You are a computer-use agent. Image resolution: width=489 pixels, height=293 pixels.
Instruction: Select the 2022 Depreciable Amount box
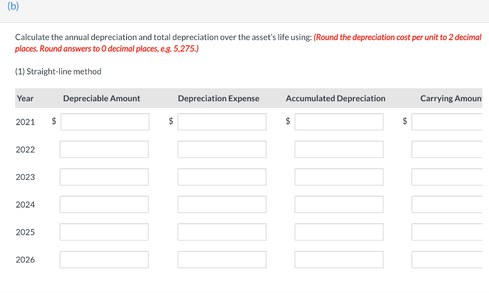click(104, 149)
